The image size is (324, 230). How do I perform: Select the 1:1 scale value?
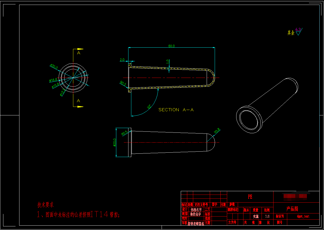(x=267, y=216)
